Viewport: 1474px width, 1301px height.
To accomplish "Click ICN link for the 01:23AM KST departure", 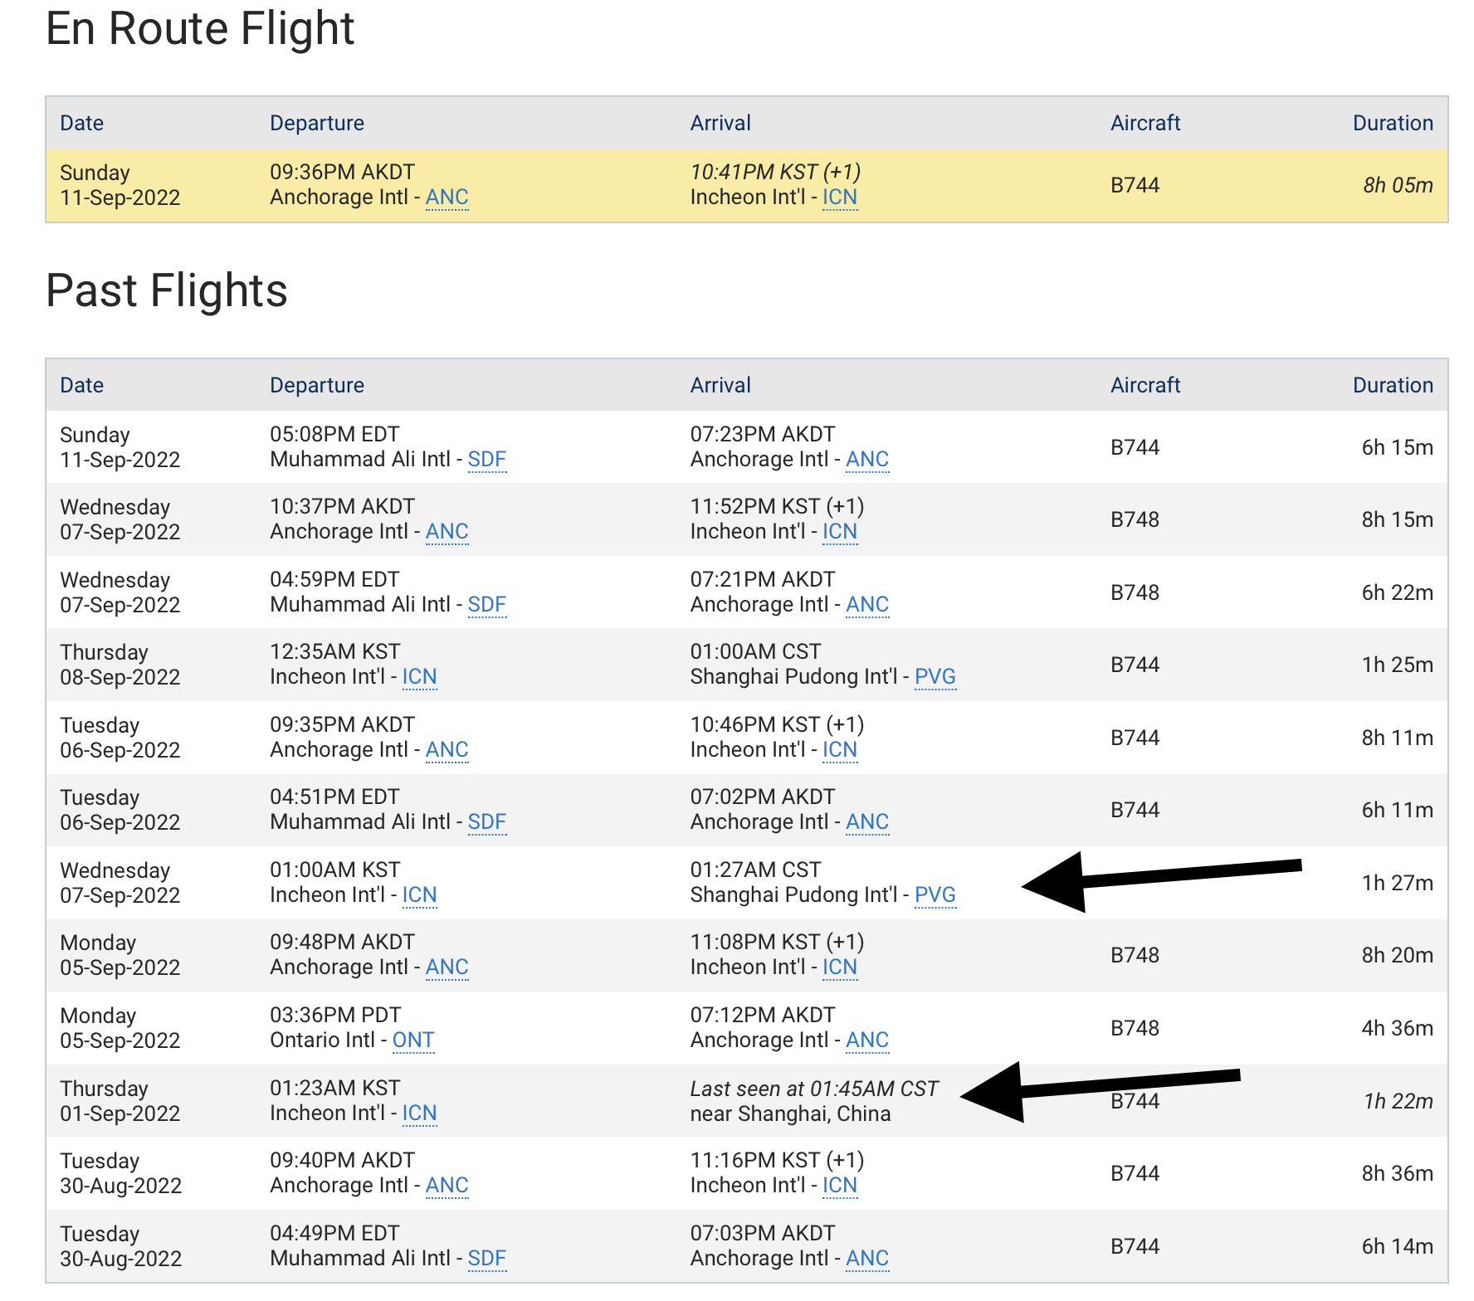I will [419, 1113].
